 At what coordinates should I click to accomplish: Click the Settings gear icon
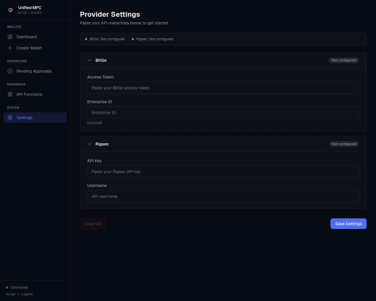[x=10, y=118]
